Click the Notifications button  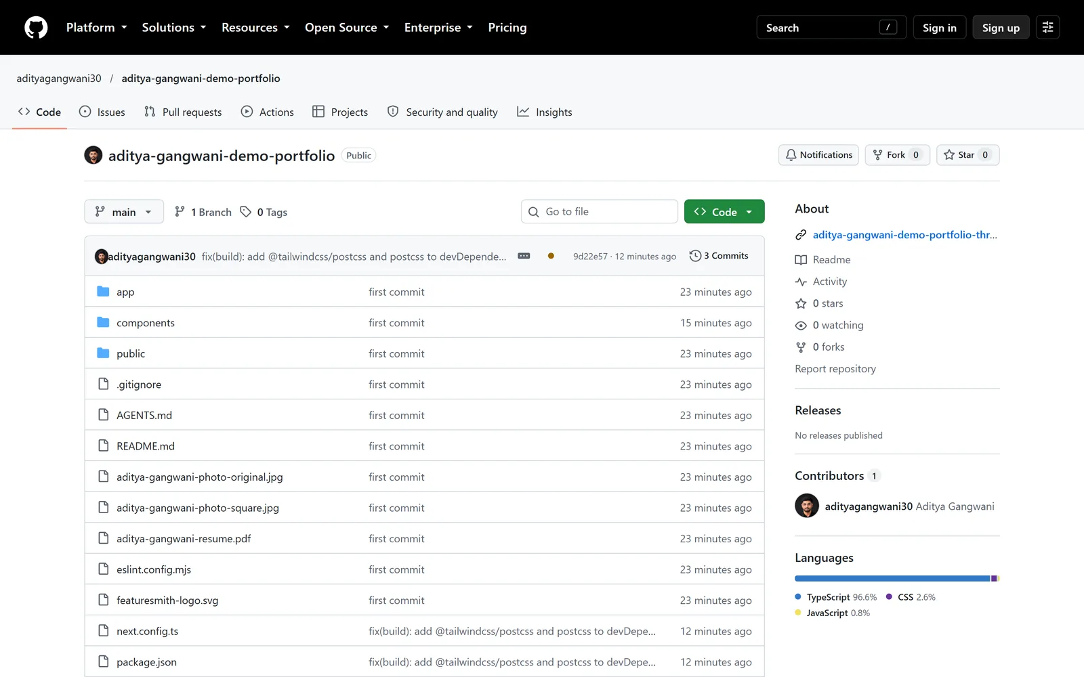point(818,155)
